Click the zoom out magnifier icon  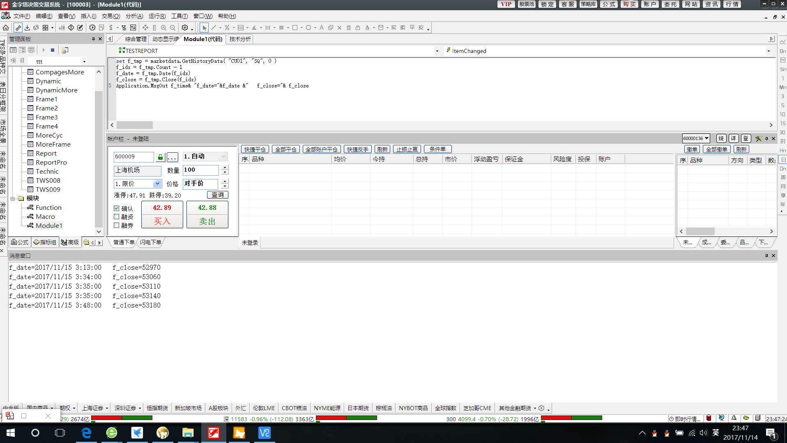point(173,28)
